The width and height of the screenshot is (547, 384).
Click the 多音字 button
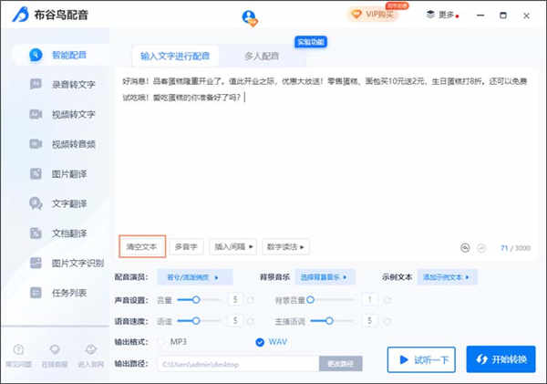pyautogui.click(x=186, y=247)
